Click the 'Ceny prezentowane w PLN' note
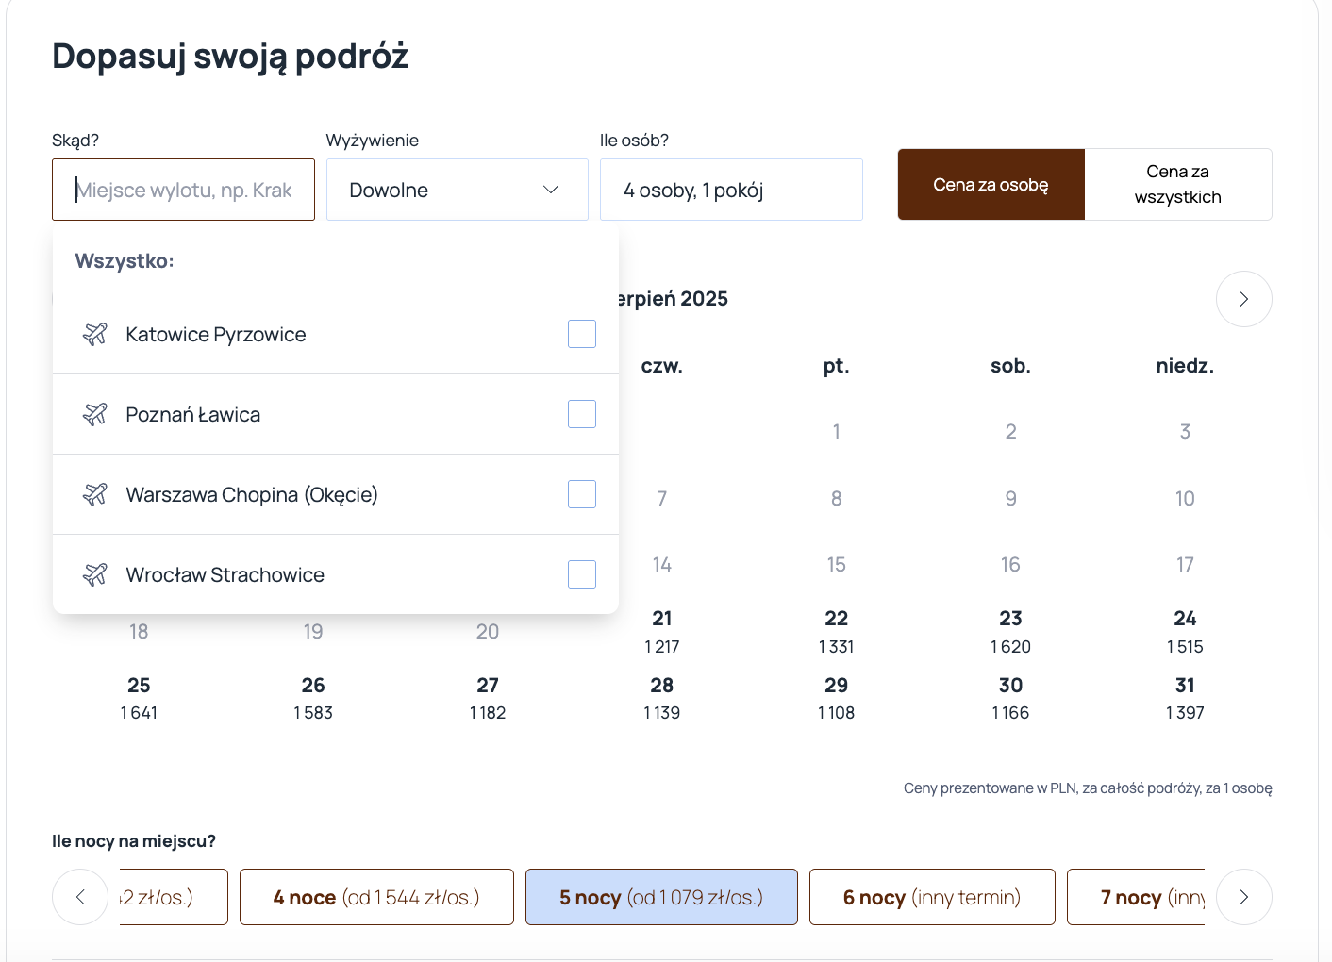This screenshot has width=1332, height=962. (1088, 788)
